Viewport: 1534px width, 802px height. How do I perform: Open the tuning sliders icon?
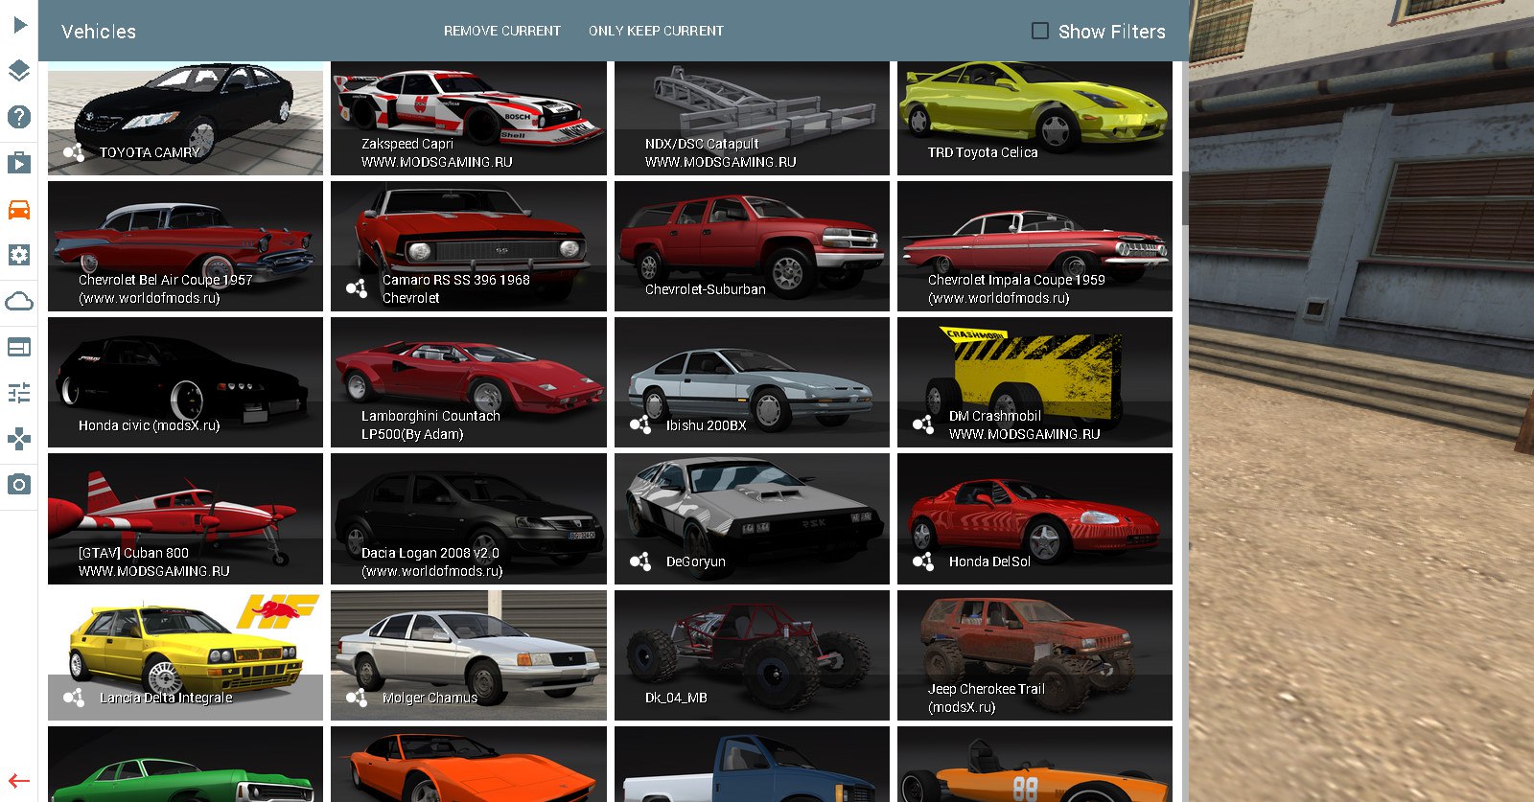[x=19, y=393]
